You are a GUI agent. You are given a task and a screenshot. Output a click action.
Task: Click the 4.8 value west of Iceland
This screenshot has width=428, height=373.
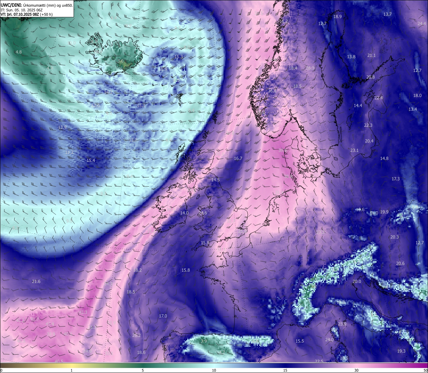[x=19, y=52]
